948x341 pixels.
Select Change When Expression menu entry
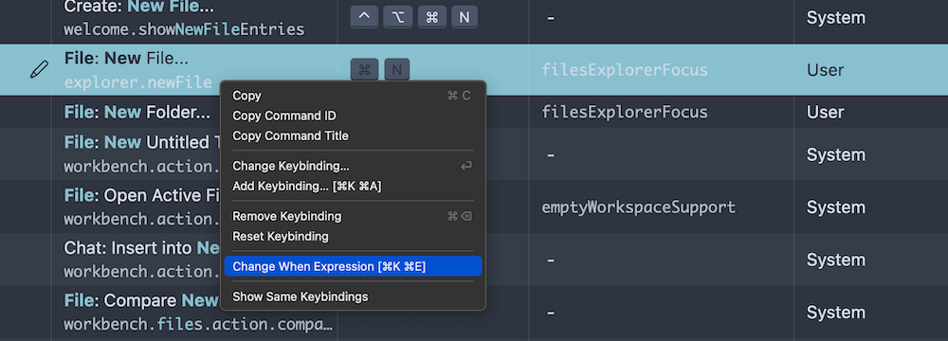(x=353, y=266)
